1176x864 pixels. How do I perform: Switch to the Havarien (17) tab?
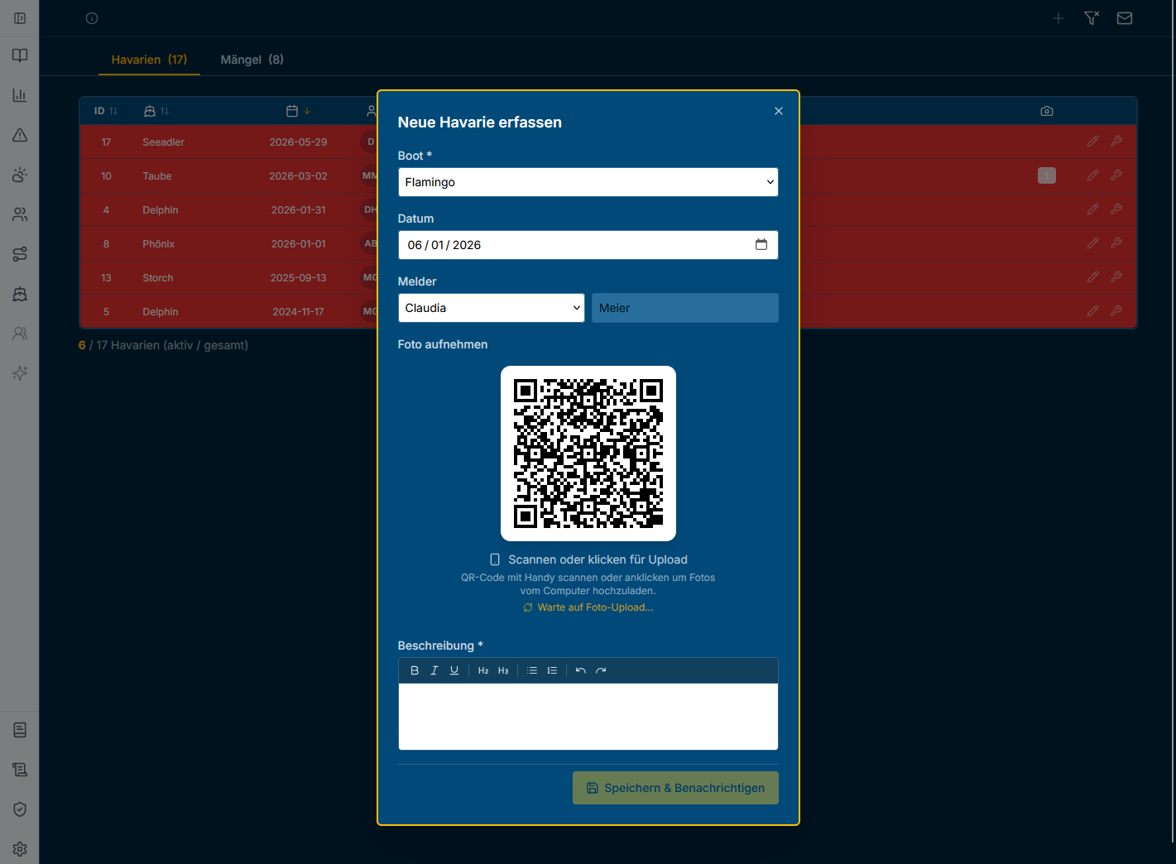(149, 60)
